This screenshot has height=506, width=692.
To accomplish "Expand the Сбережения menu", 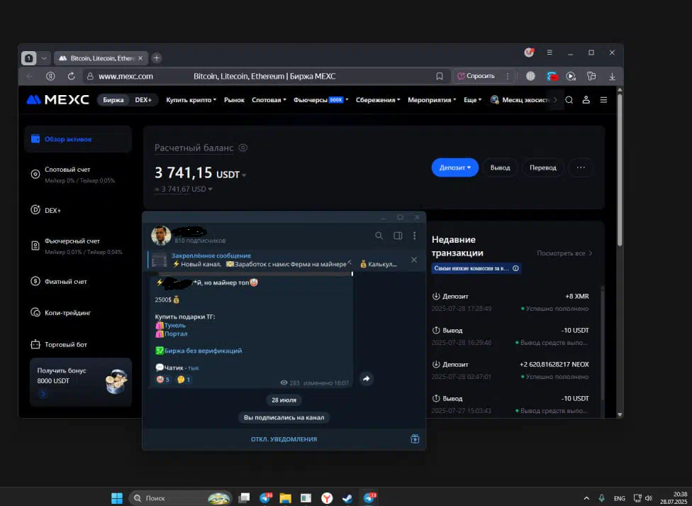I will tap(378, 100).
